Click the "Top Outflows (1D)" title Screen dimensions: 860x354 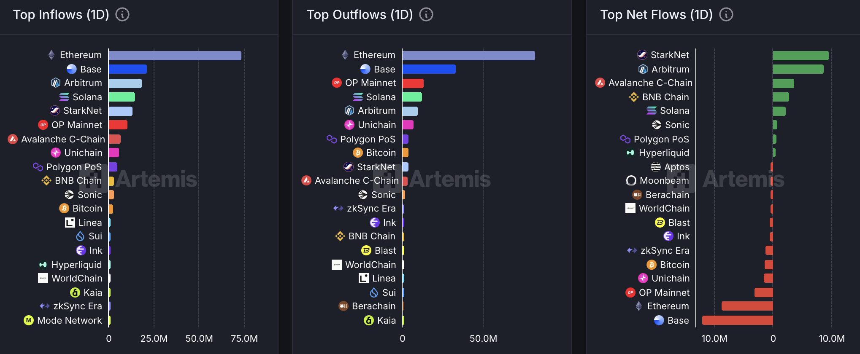360,15
